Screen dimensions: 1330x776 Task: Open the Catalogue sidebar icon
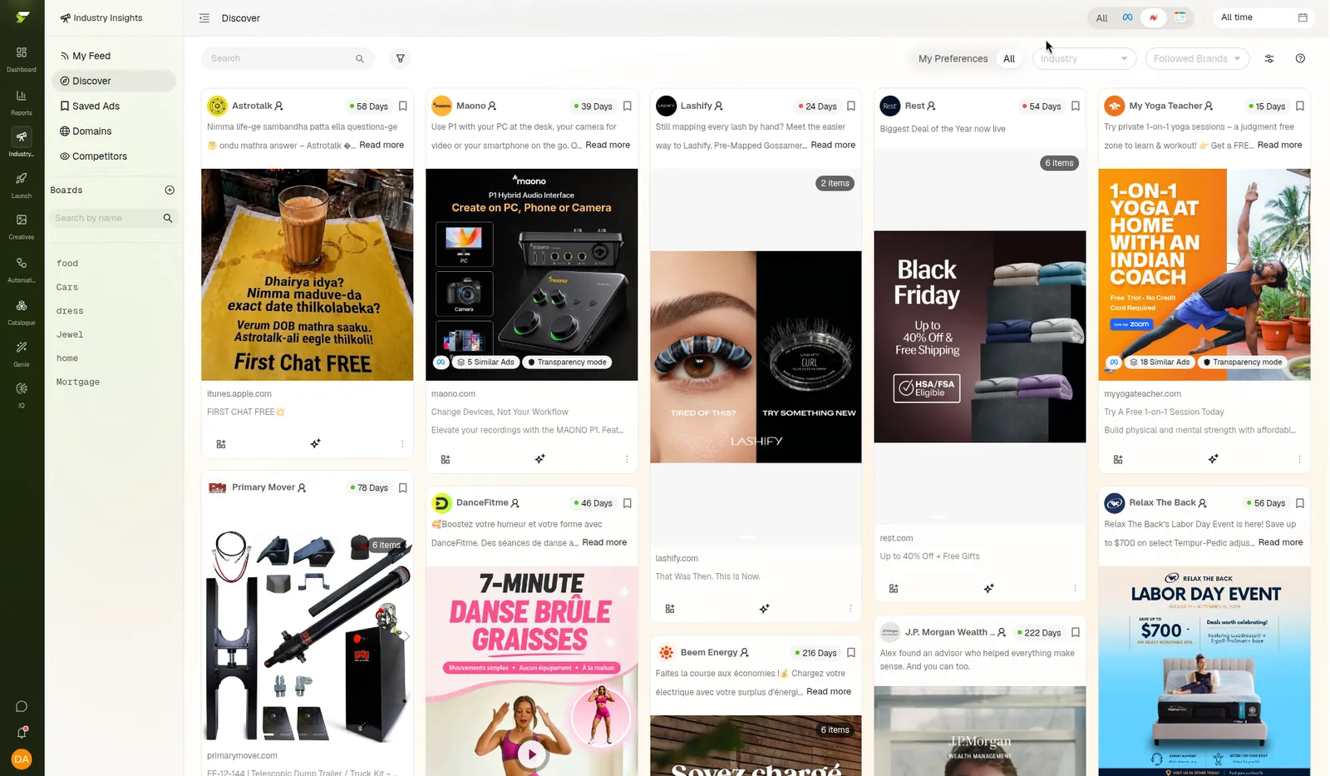tap(22, 311)
